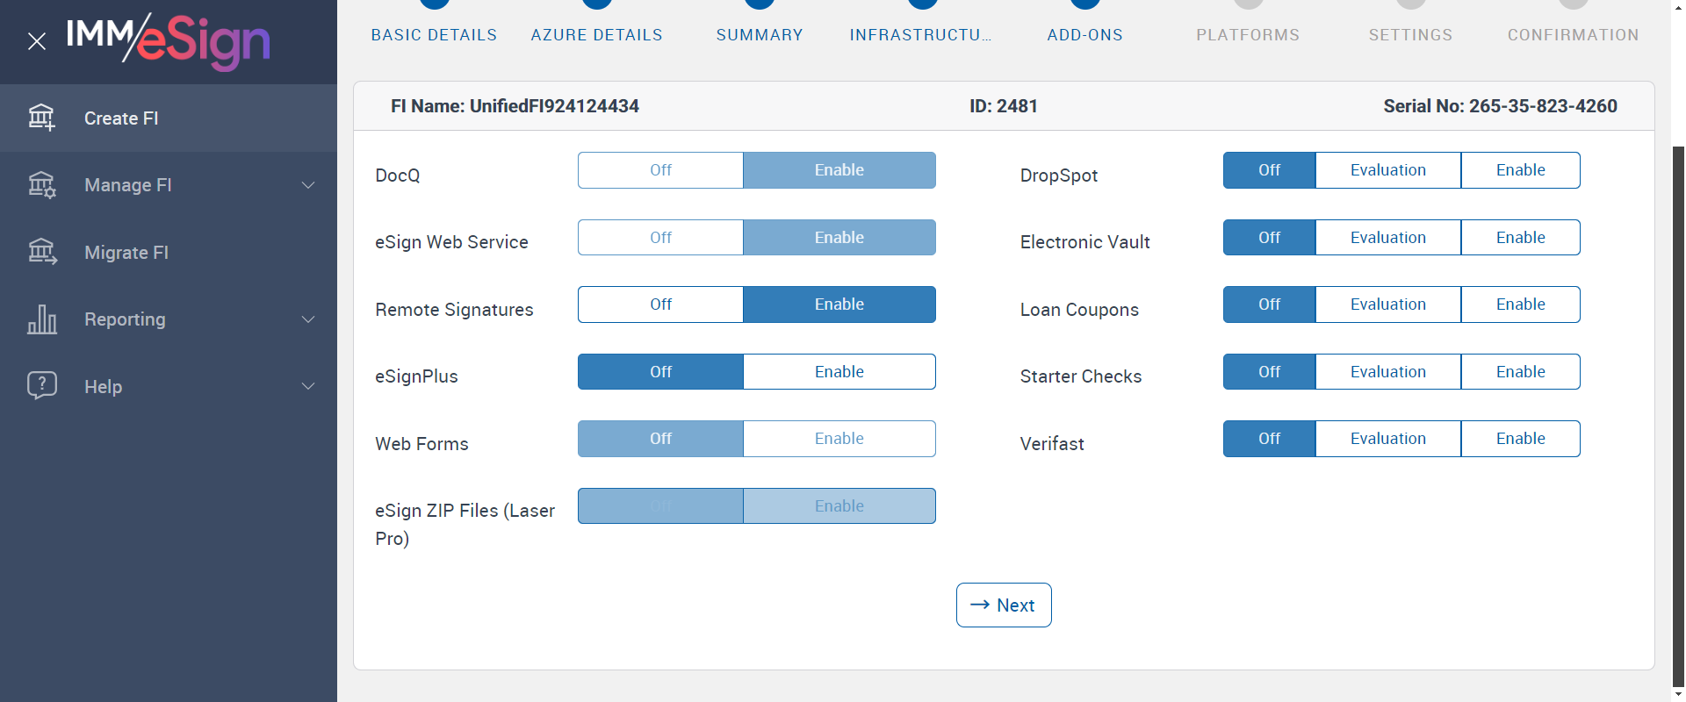
Task: Open Help in the sidebar
Action: [x=169, y=386]
